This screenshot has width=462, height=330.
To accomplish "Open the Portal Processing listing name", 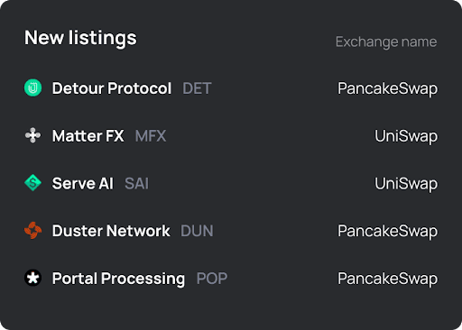I will 118,279.
